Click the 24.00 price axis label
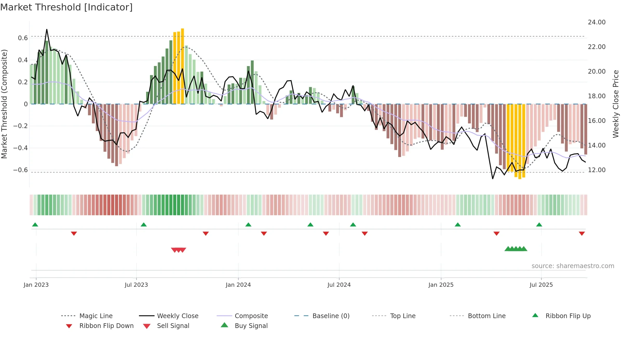The image size is (623, 350). pos(597,22)
